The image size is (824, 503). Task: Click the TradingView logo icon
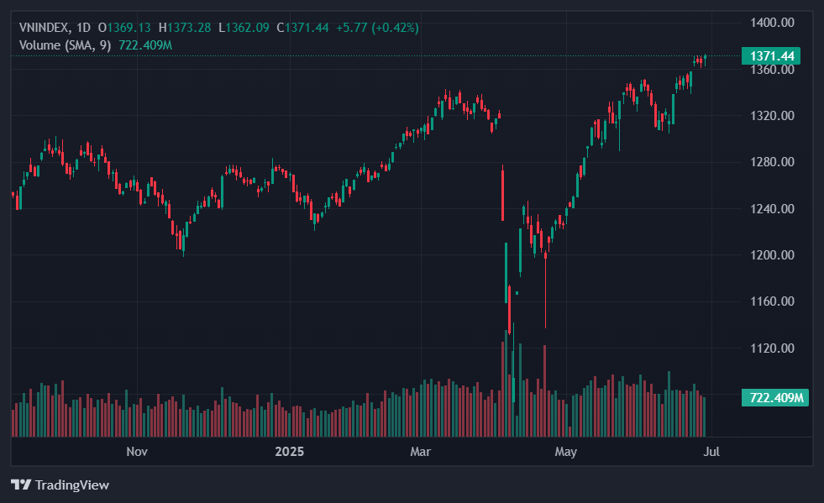tap(21, 485)
